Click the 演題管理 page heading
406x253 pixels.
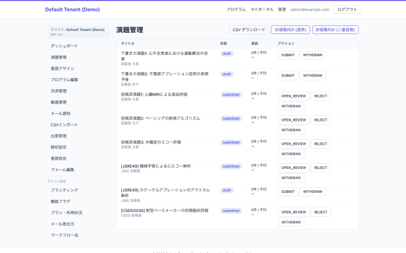129,30
